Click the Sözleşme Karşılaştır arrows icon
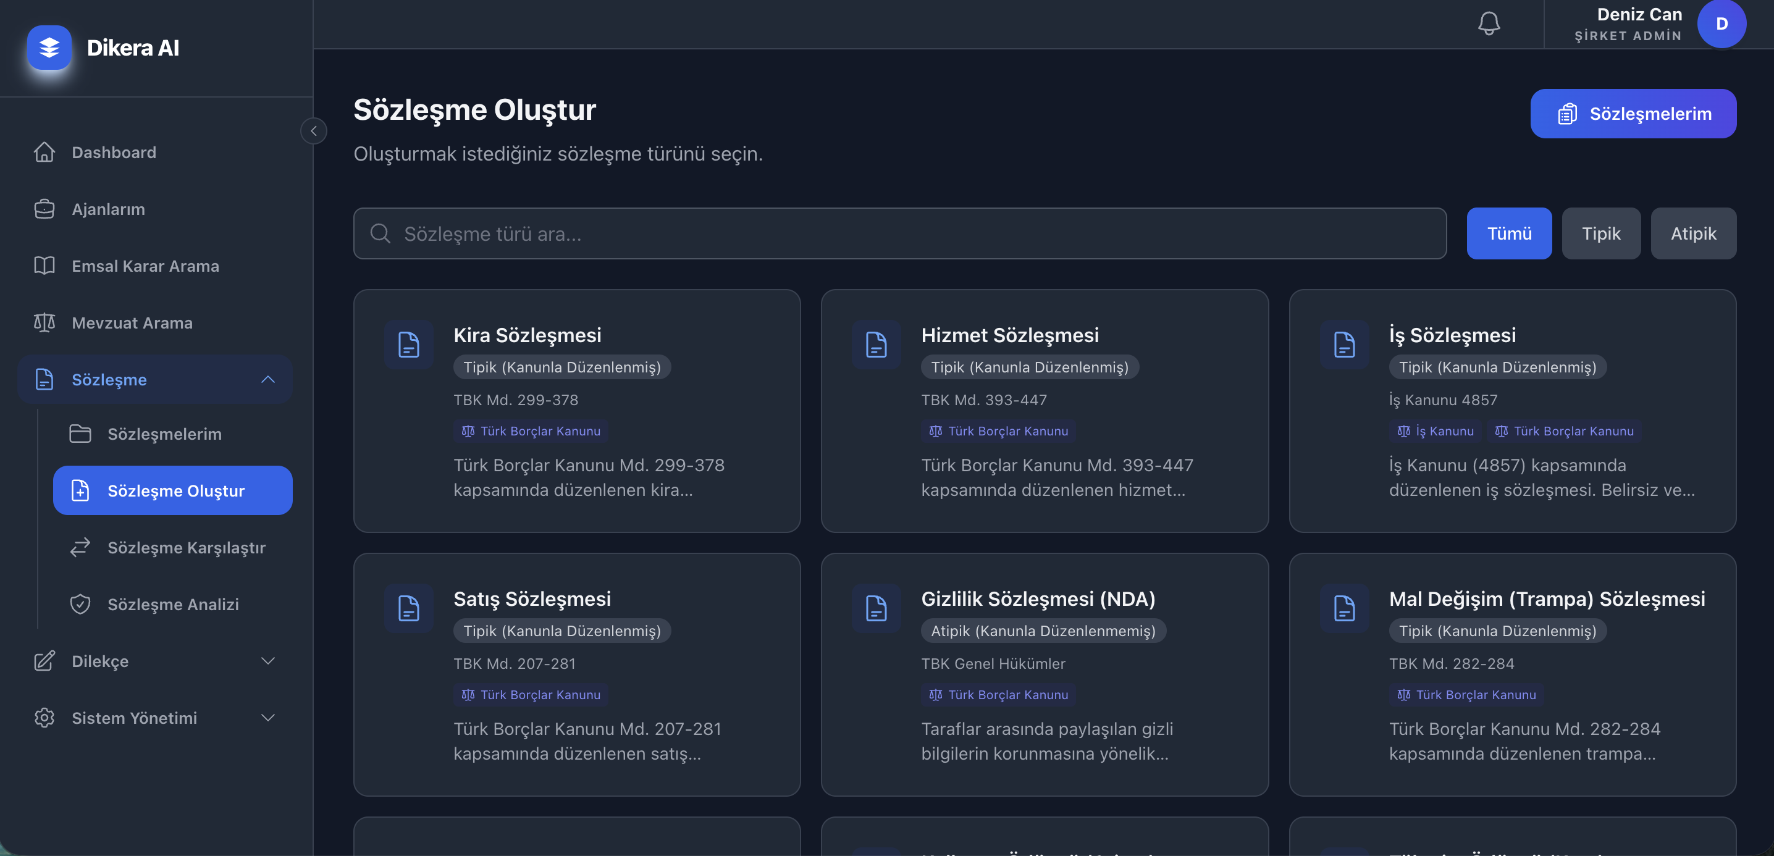The height and width of the screenshot is (856, 1774). 80,547
